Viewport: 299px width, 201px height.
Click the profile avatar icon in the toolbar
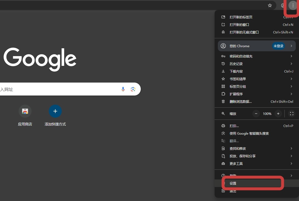click(283, 5)
